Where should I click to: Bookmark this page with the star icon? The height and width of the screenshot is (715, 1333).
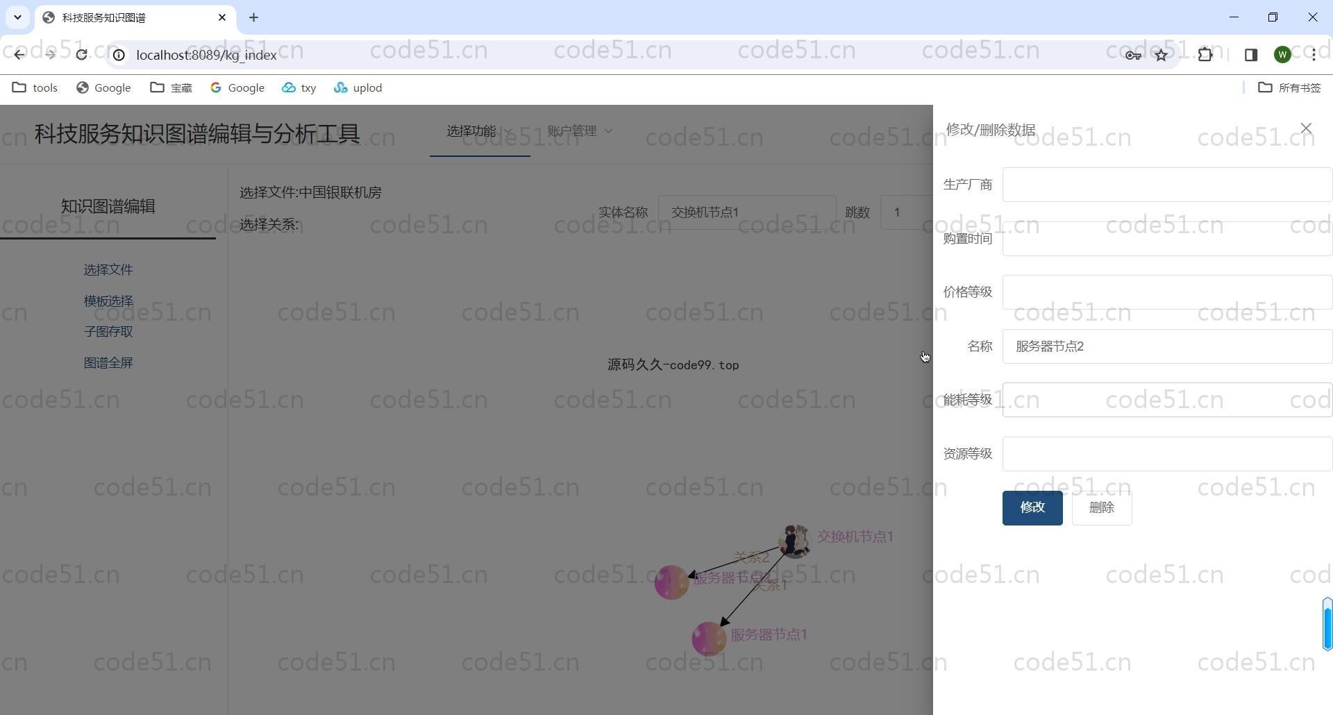(1161, 55)
